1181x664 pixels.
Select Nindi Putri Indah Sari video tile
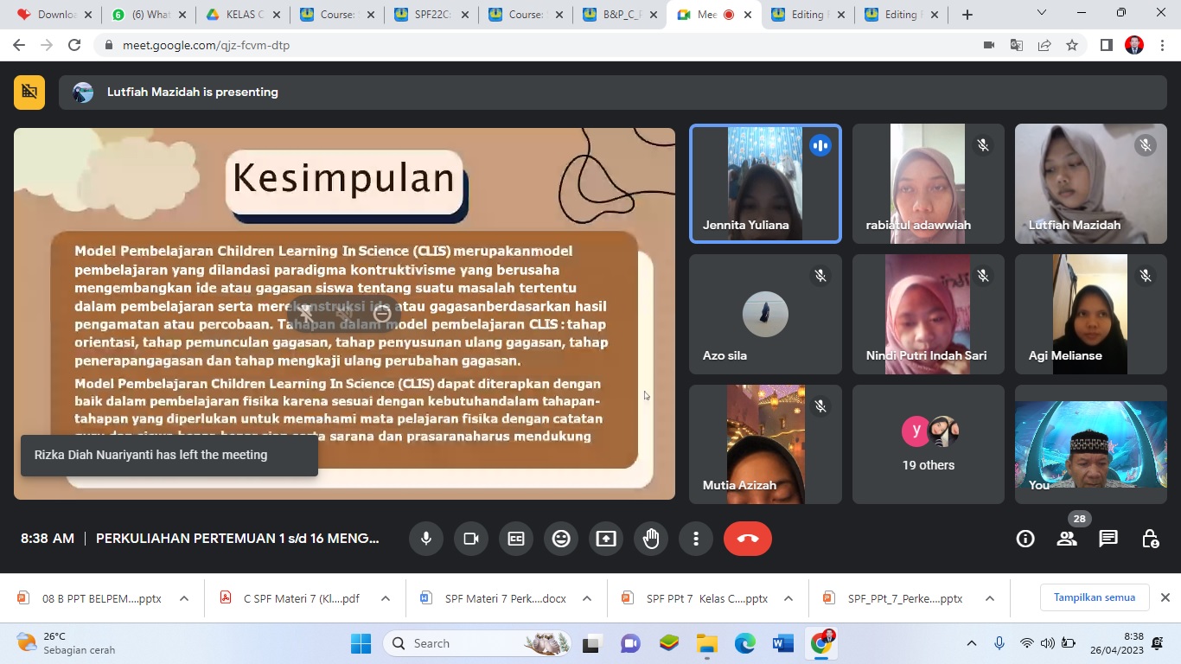pyautogui.click(x=928, y=314)
